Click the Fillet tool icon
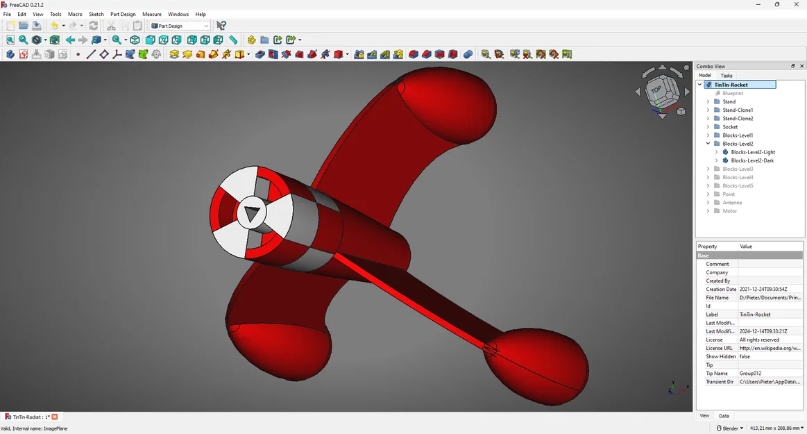The width and height of the screenshot is (807, 434). 414,54
